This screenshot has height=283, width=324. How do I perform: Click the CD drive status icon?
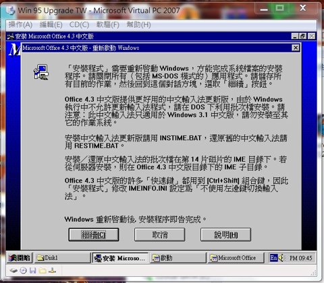tap(24, 271)
